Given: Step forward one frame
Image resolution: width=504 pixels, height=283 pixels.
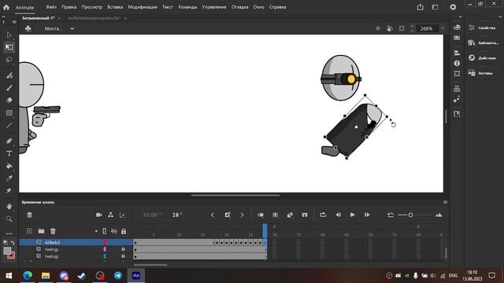Looking at the screenshot, I should tap(367, 215).
